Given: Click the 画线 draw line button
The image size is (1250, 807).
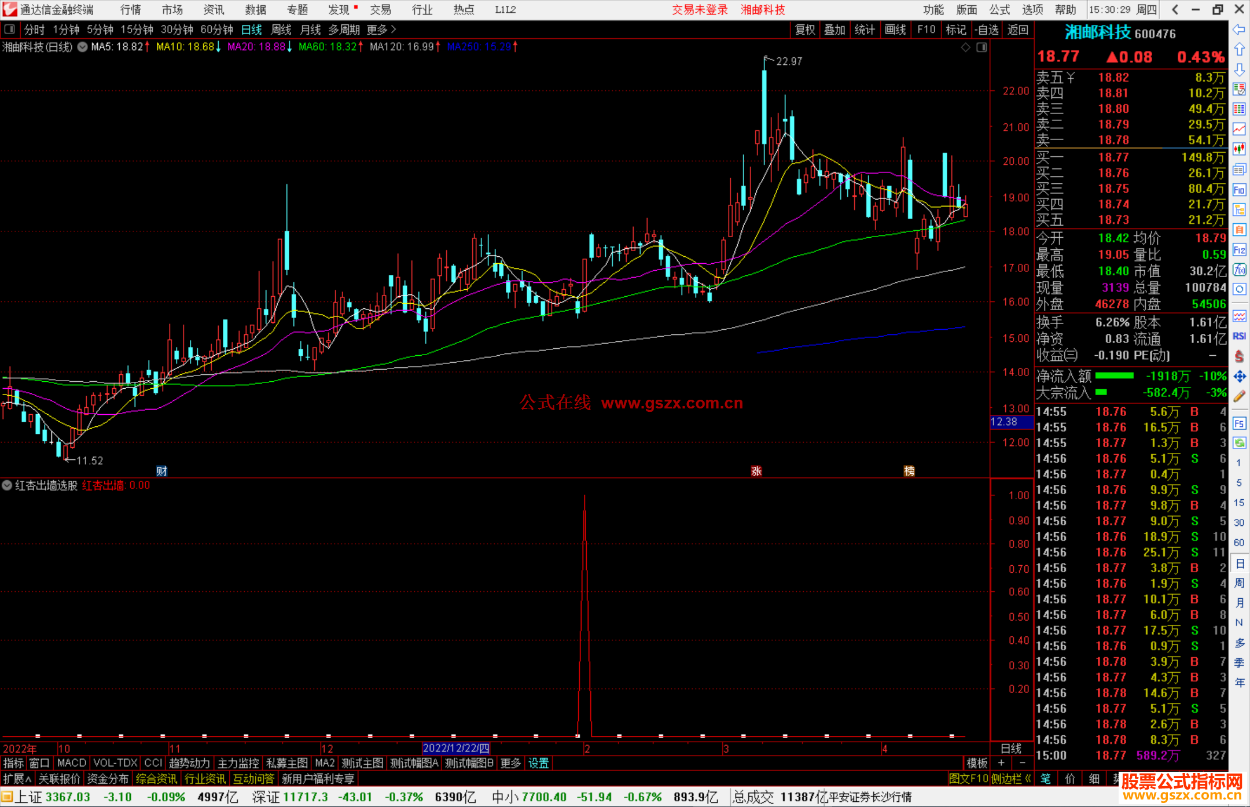Looking at the screenshot, I should coord(895,30).
